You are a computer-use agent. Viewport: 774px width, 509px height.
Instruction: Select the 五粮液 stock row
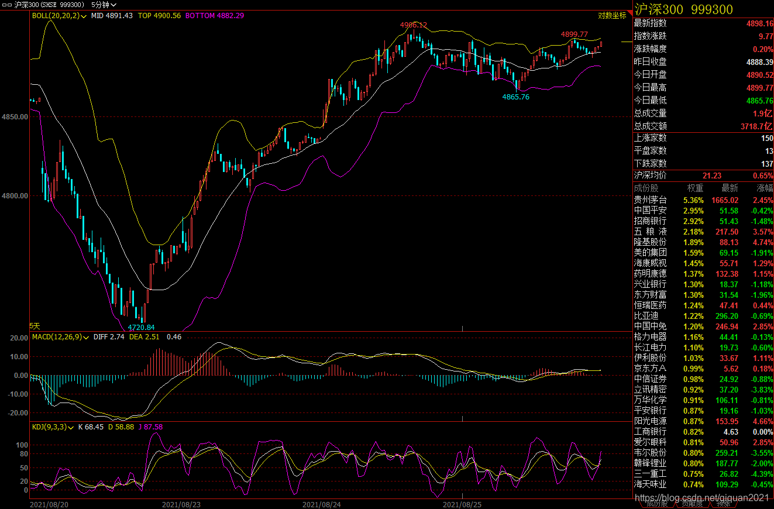pos(704,232)
